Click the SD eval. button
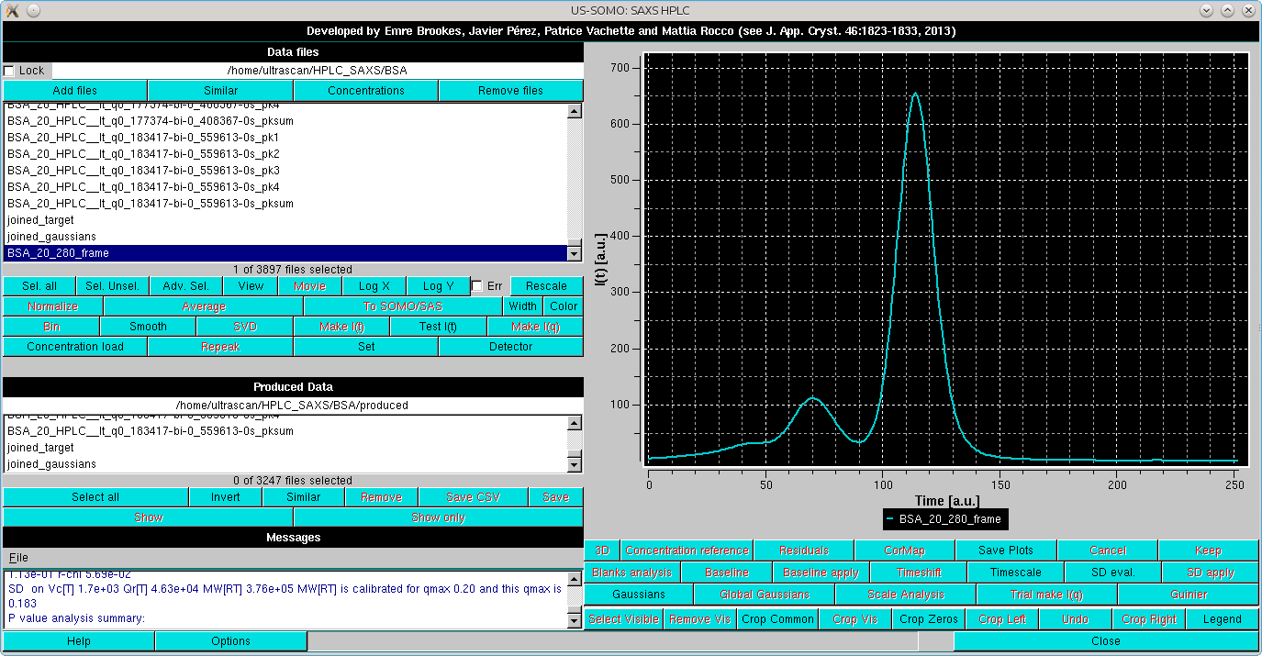1262x656 pixels. coord(1113,573)
